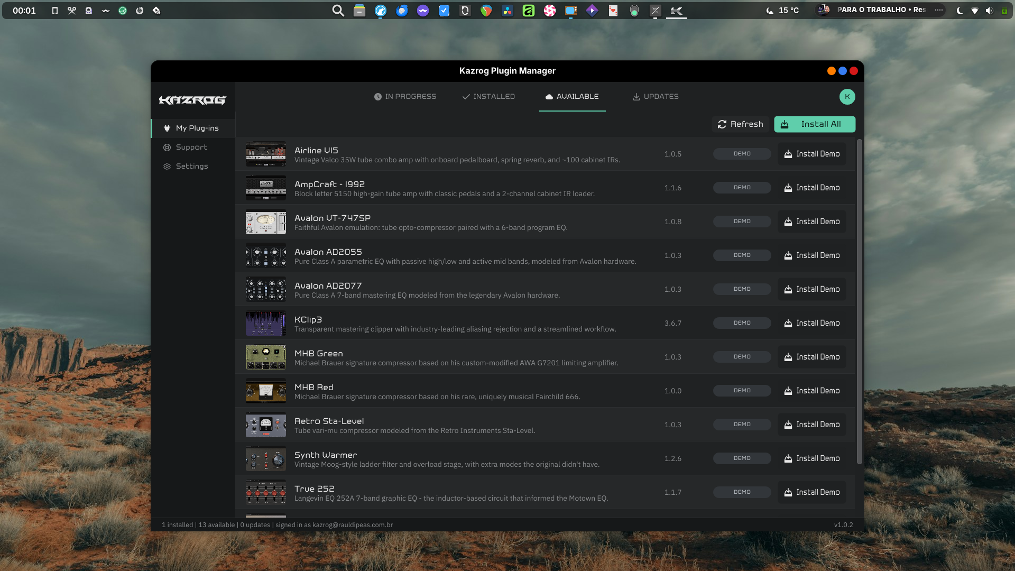Click the KClip3 thumbnail
This screenshot has height=571, width=1015.
tap(266, 323)
